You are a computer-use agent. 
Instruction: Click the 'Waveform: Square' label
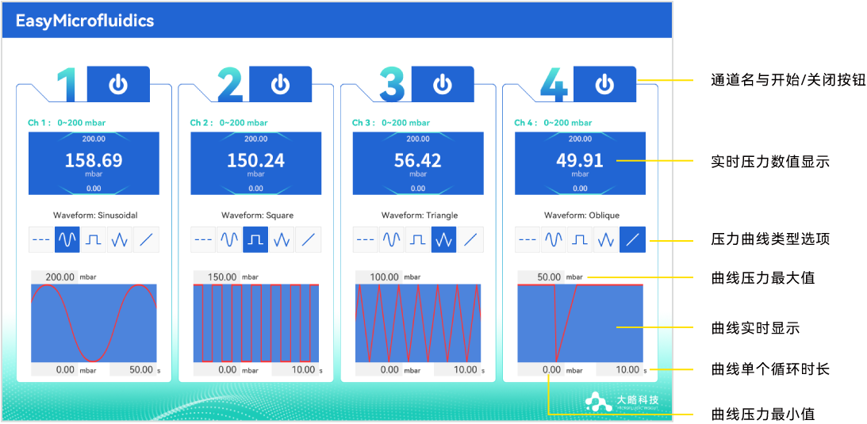258,215
